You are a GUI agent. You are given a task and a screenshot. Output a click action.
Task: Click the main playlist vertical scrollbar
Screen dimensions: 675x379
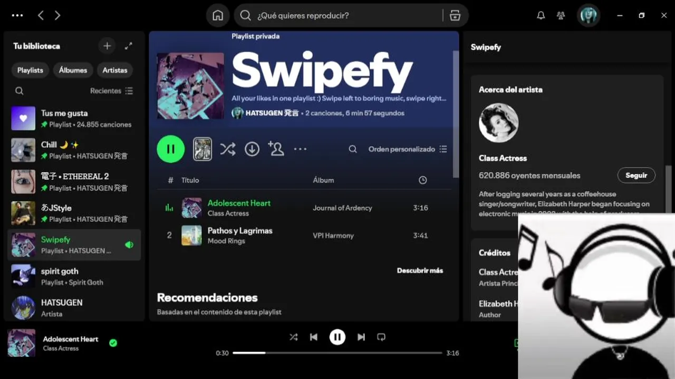point(456,114)
